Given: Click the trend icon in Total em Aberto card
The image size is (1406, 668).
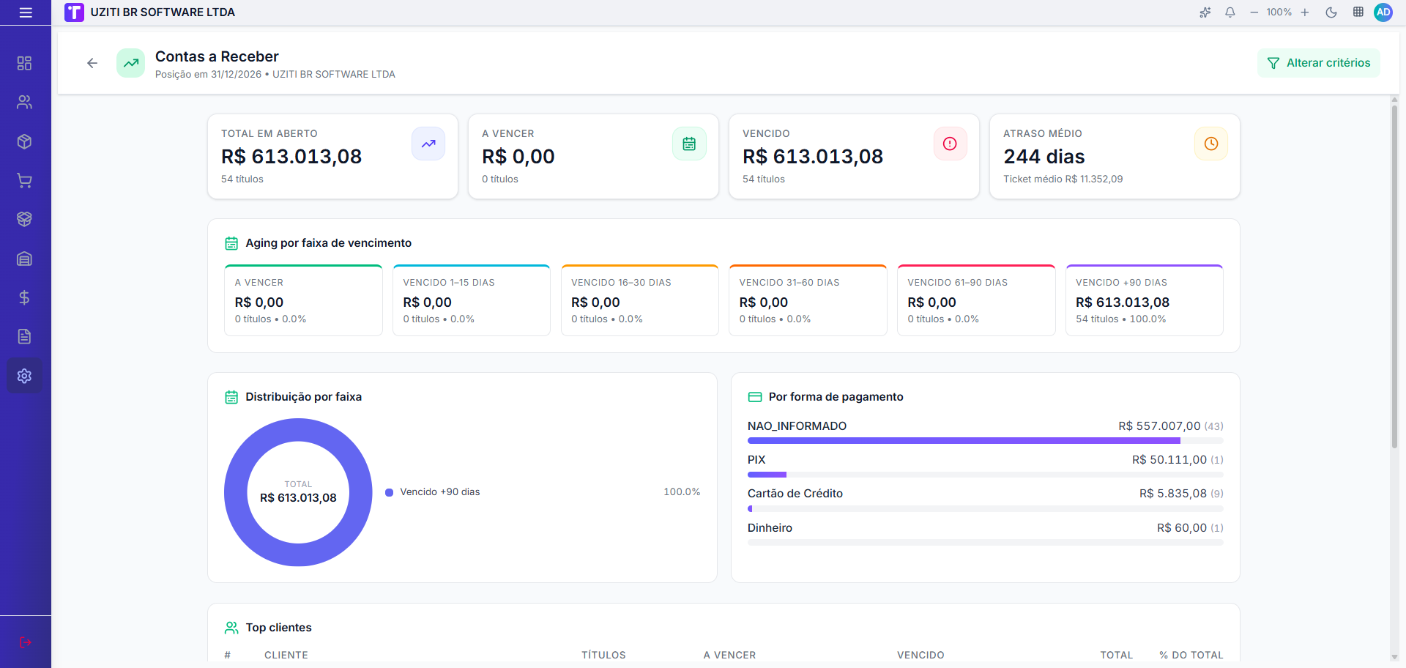Looking at the screenshot, I should [428, 144].
